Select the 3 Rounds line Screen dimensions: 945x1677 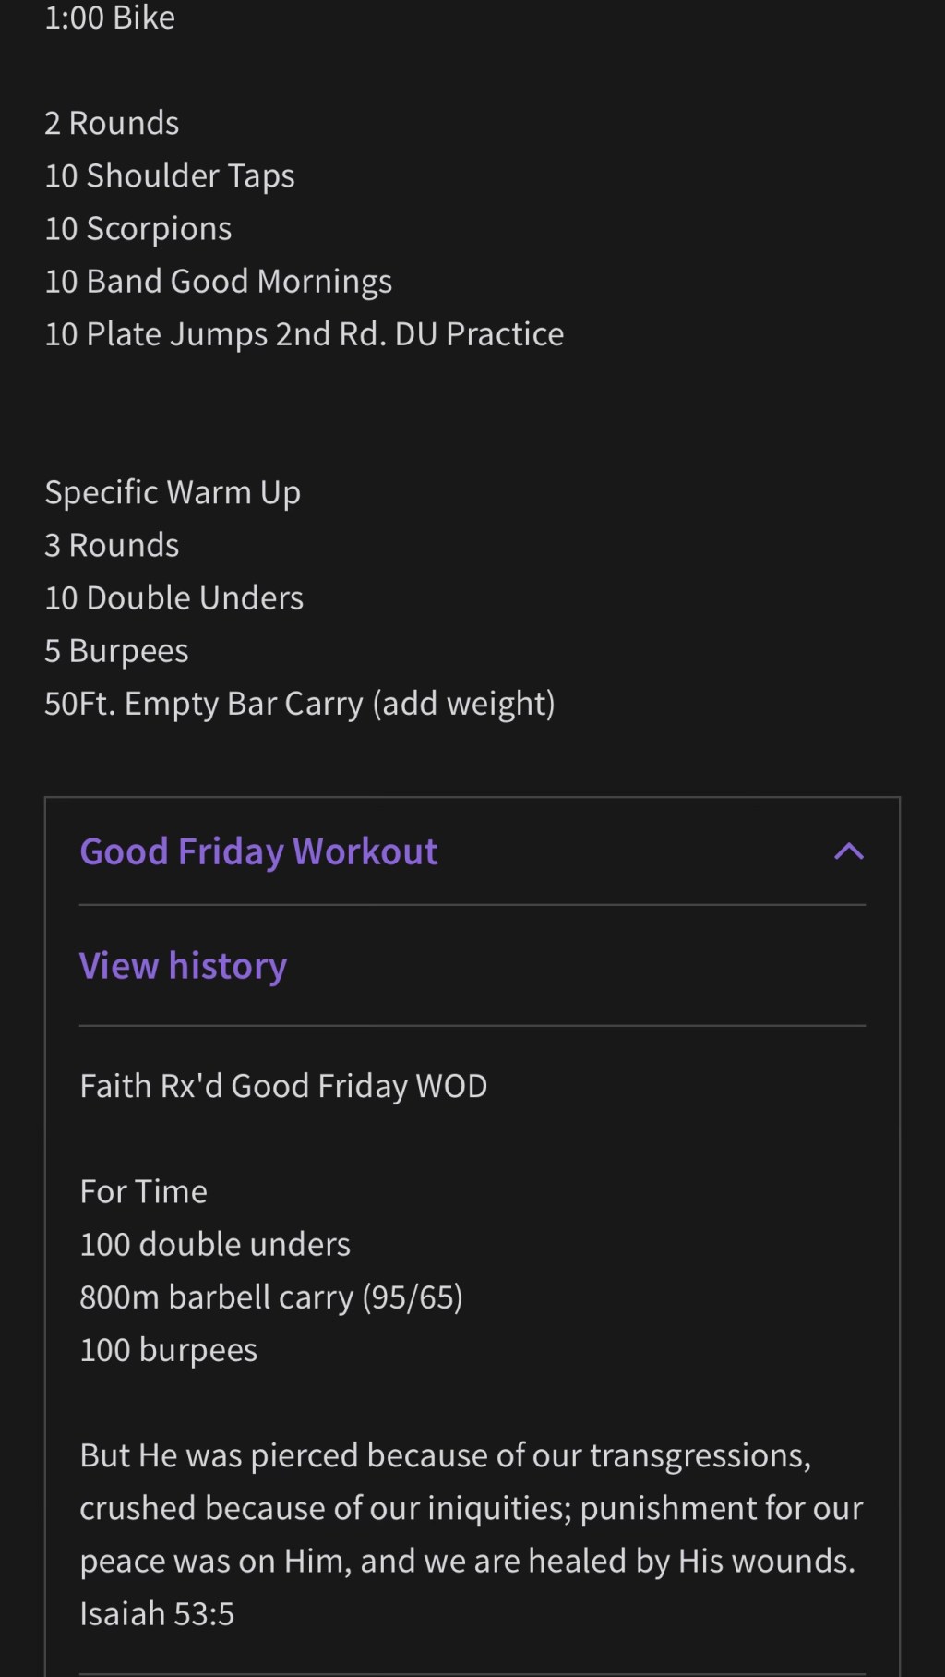[112, 545]
